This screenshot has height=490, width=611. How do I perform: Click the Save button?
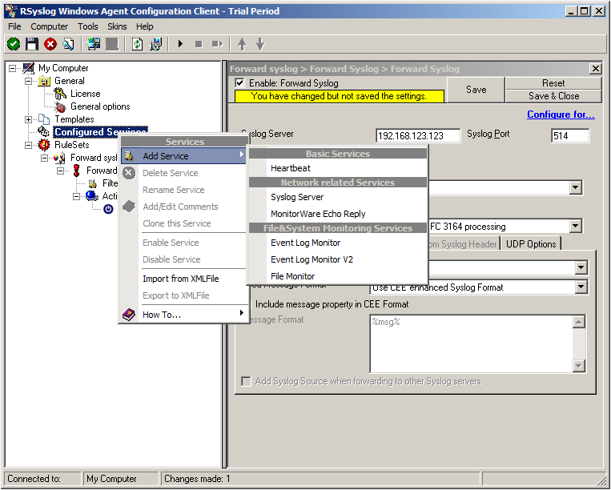tap(476, 90)
